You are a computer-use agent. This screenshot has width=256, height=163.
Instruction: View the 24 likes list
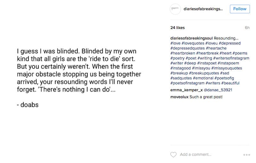(178, 28)
